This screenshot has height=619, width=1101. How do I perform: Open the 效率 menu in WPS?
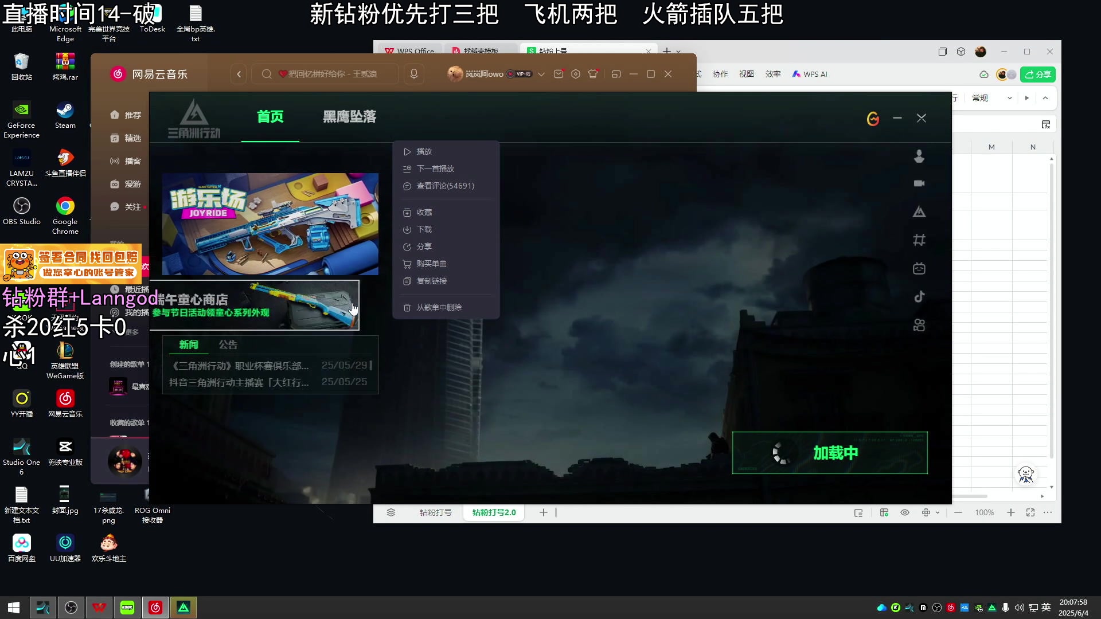click(773, 74)
